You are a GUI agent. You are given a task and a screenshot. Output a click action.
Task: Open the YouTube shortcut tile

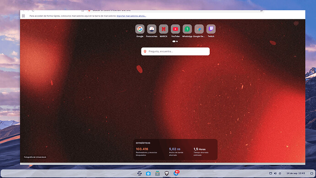(x=175, y=29)
